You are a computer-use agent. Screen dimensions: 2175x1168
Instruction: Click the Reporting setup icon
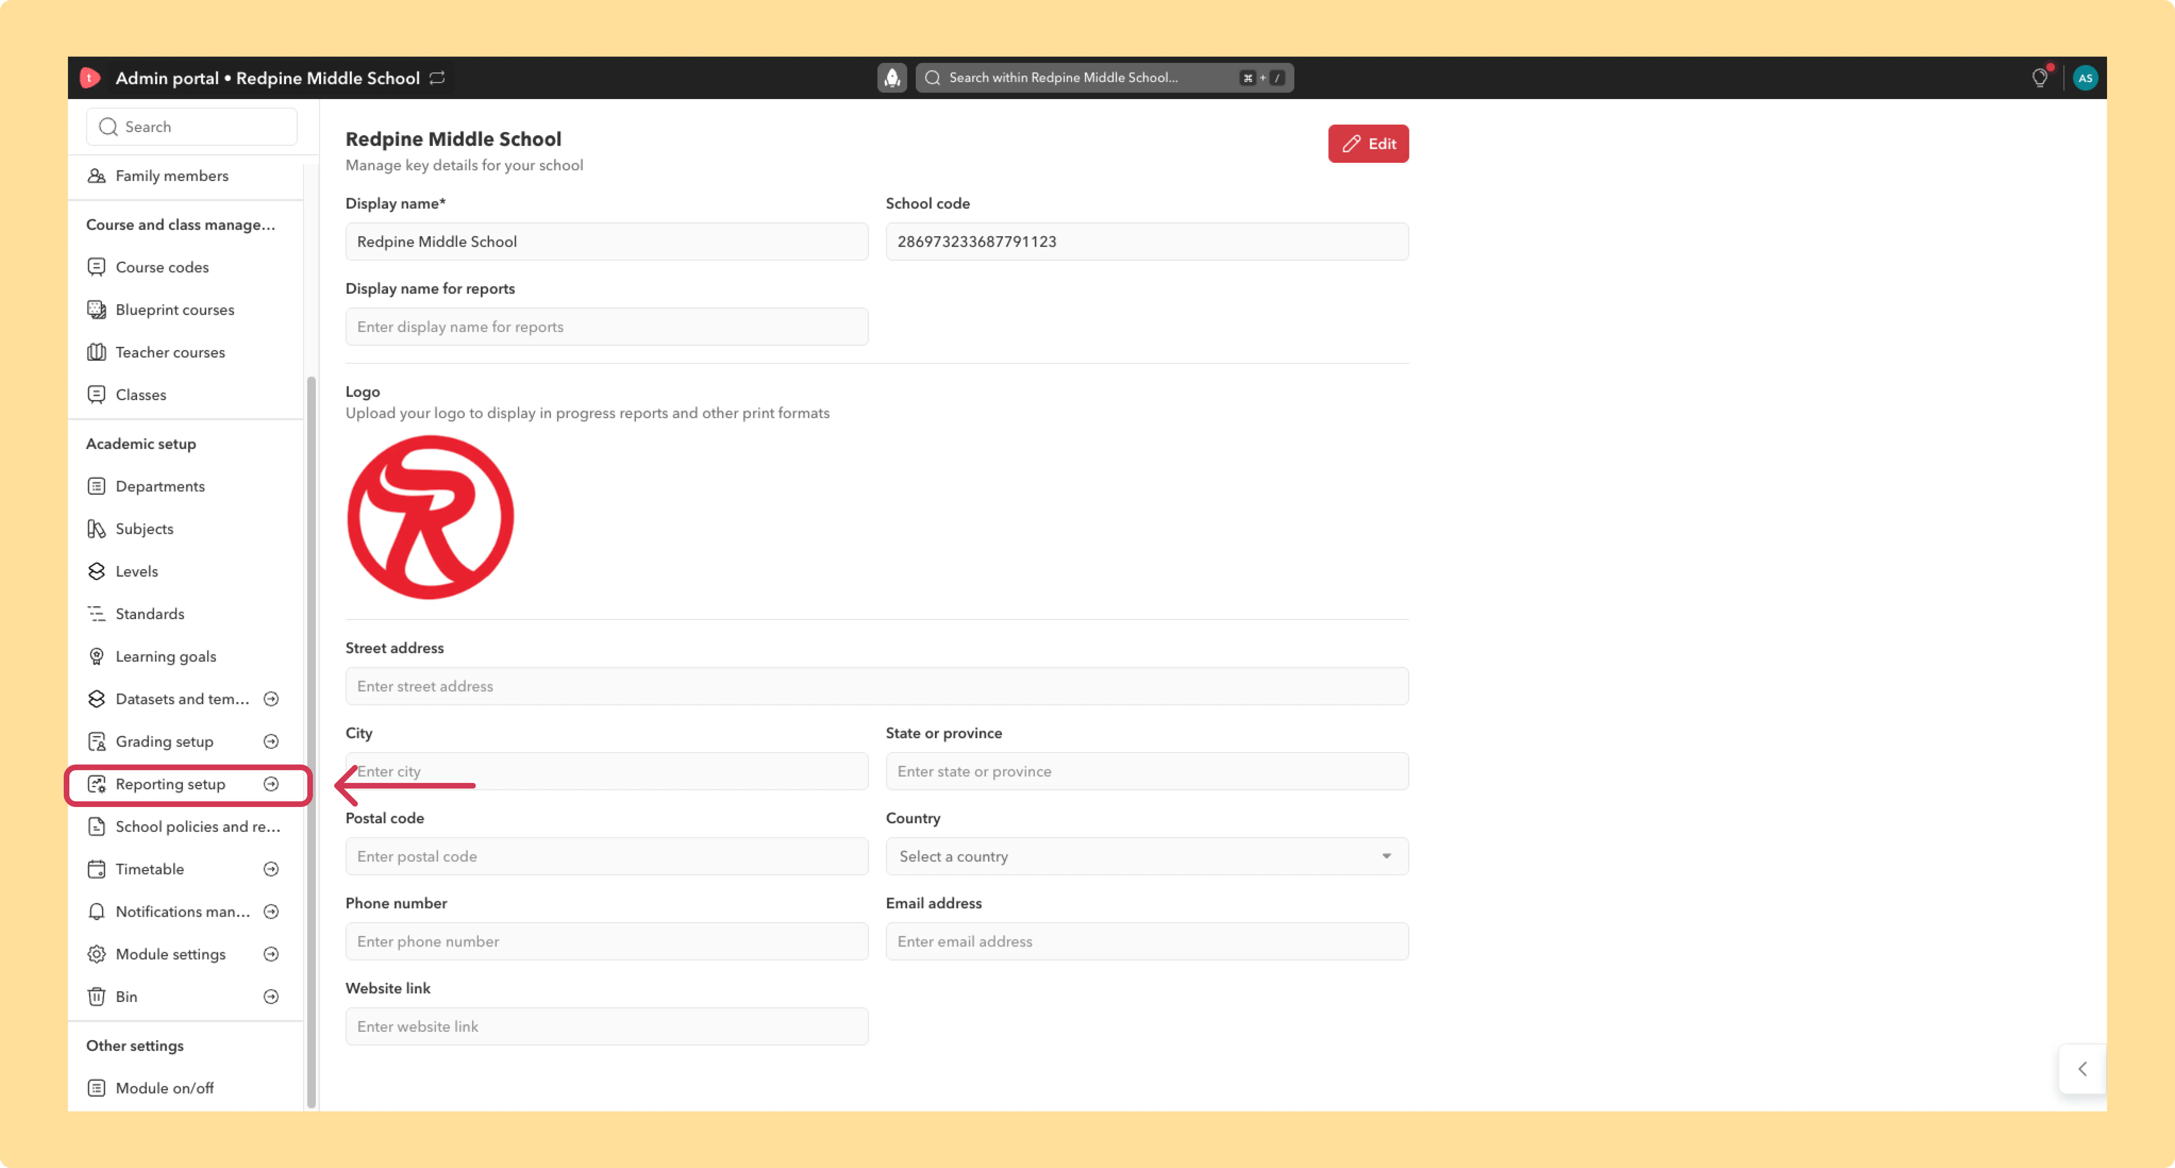(x=97, y=784)
